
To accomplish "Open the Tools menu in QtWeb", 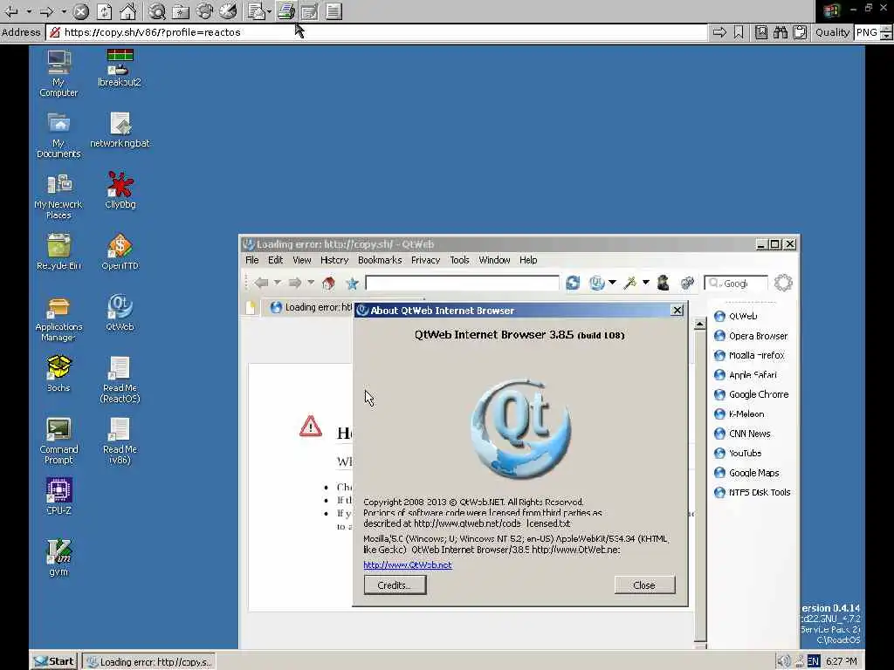I will tap(459, 260).
